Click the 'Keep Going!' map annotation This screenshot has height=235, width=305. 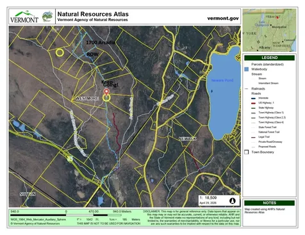(x=110, y=84)
